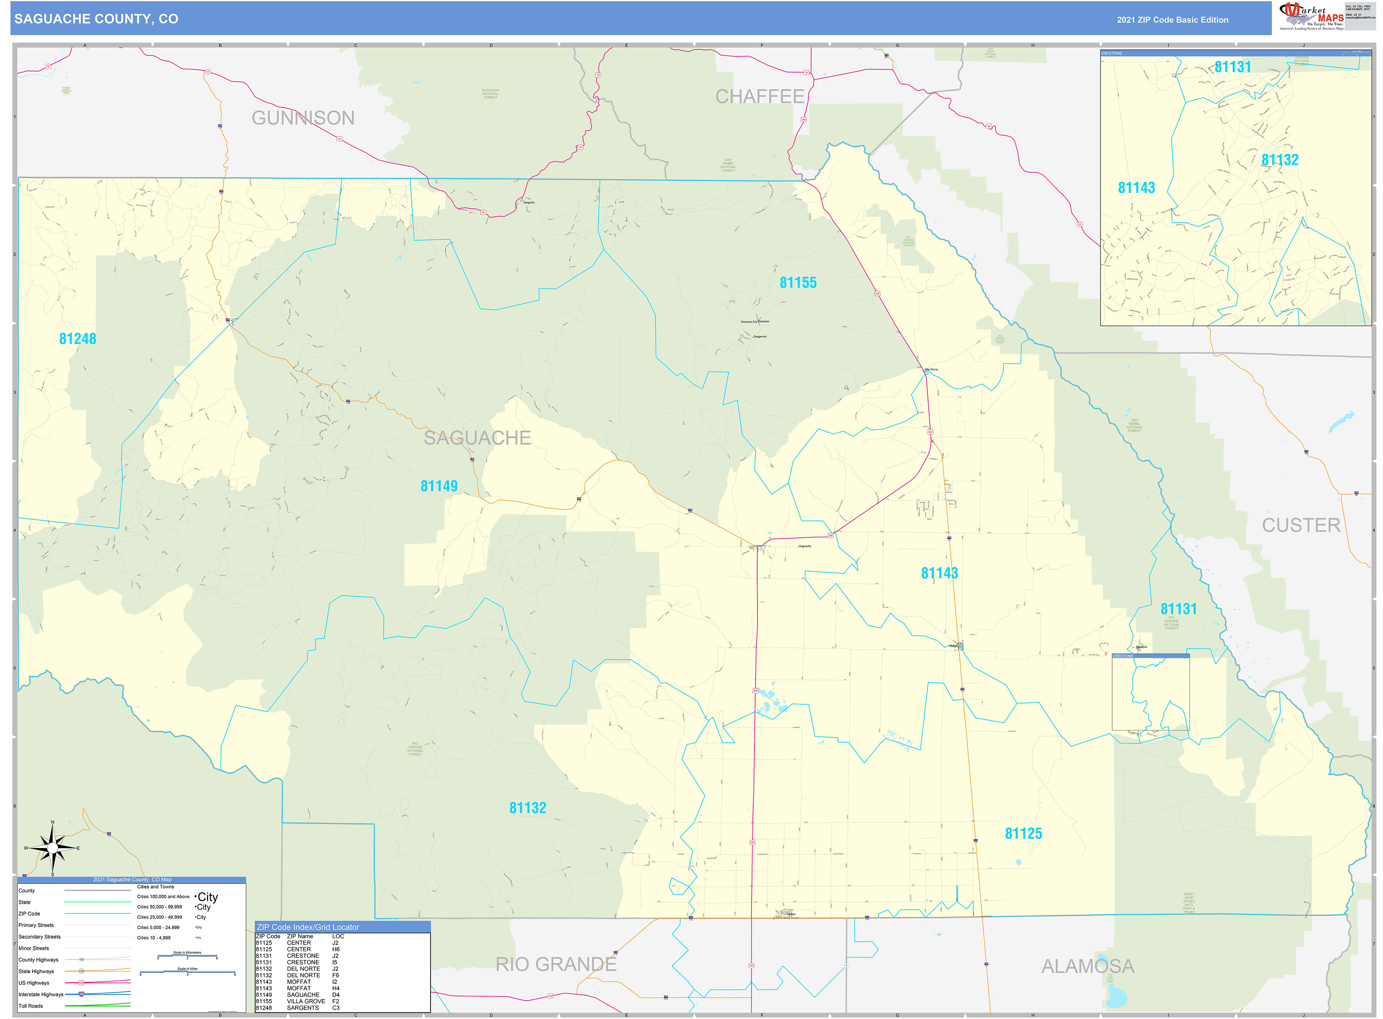The width and height of the screenshot is (1383, 1019).
Task: Select the Interstate Highways shield symbol
Action: coord(82,994)
